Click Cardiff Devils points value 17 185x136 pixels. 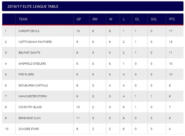coord(171,31)
